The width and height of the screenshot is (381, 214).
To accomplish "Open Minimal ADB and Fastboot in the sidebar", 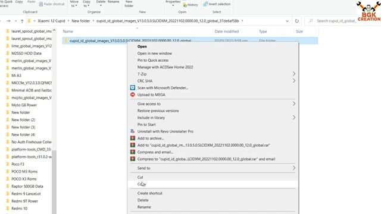I will point(32,90).
